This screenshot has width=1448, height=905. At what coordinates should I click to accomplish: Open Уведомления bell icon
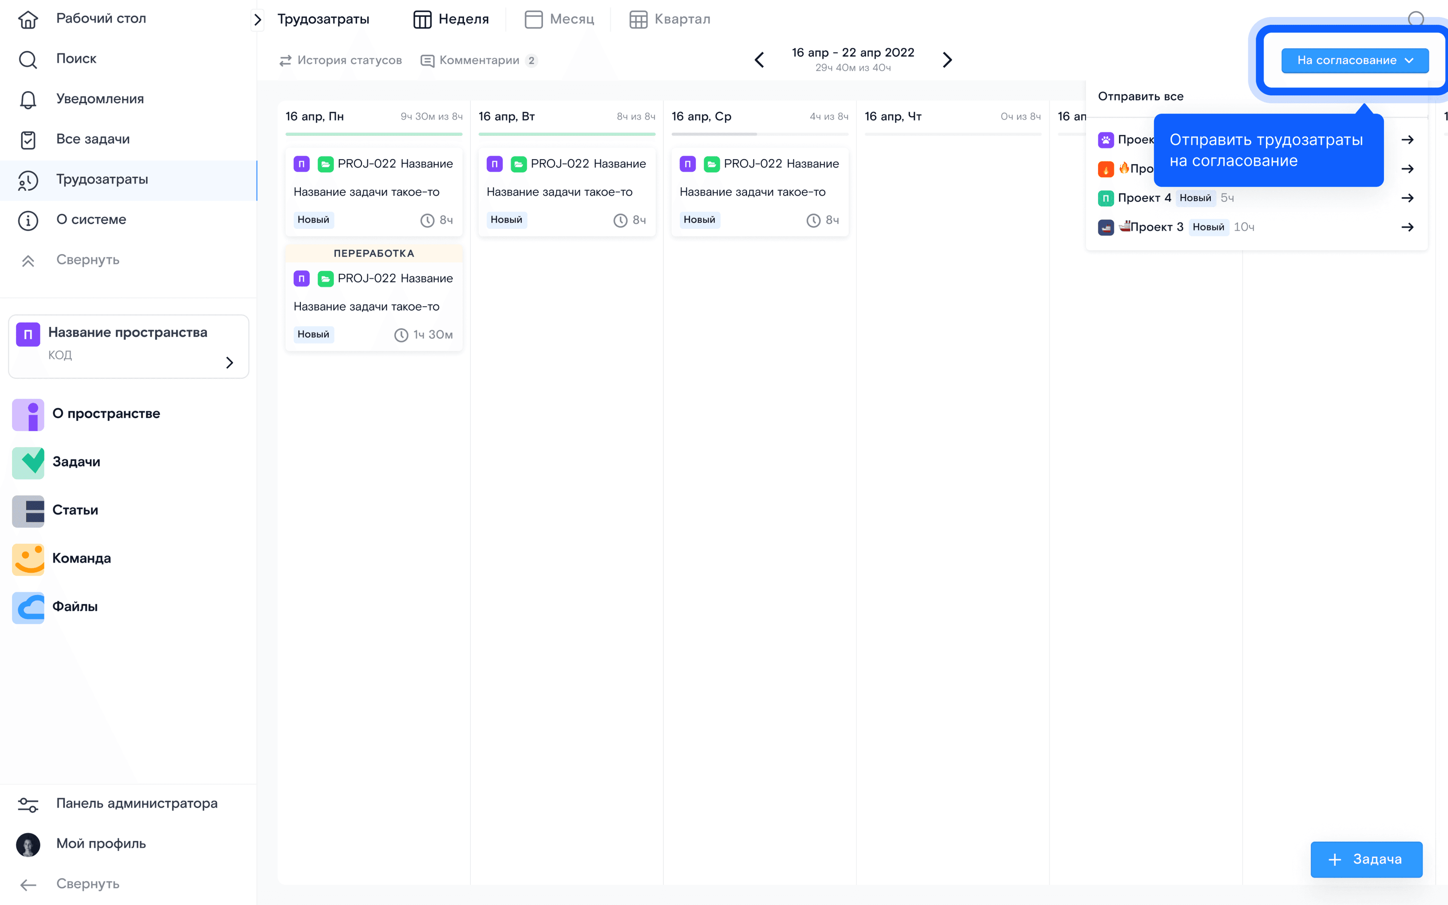click(28, 99)
